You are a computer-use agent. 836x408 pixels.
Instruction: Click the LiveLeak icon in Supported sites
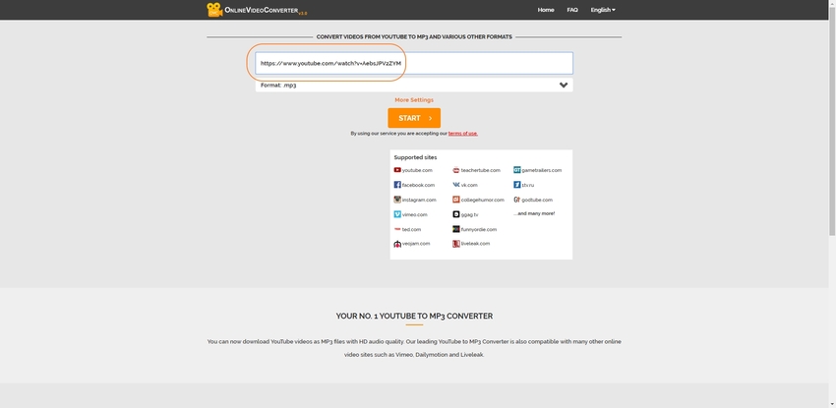[x=455, y=244]
